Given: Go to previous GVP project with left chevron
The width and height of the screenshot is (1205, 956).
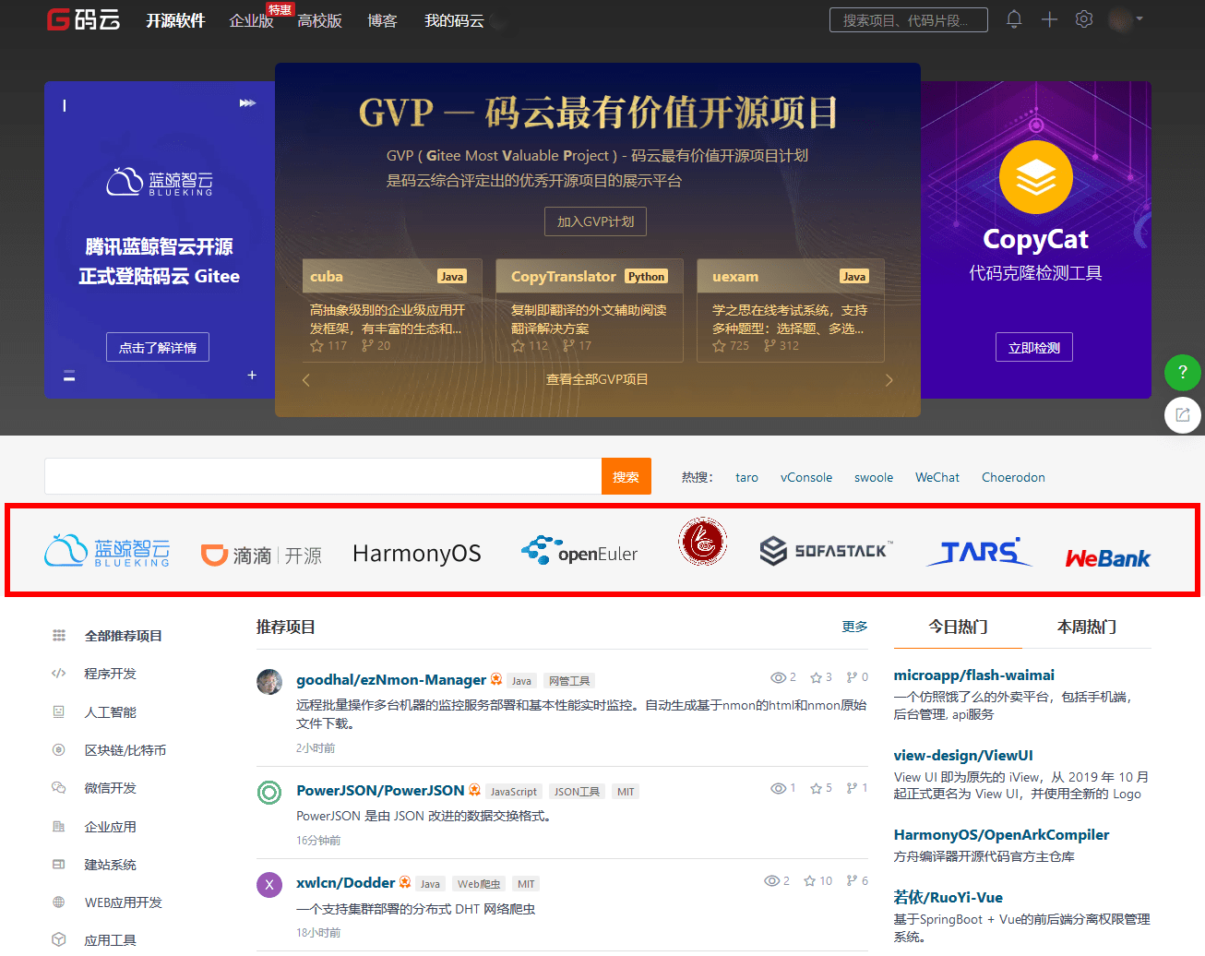Looking at the screenshot, I should (306, 379).
